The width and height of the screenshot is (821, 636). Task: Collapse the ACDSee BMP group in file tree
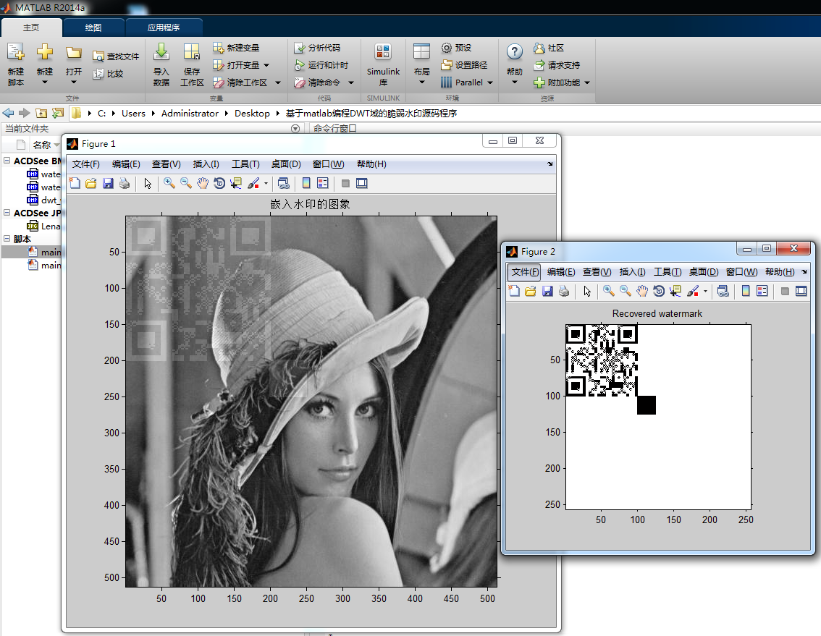point(7,161)
